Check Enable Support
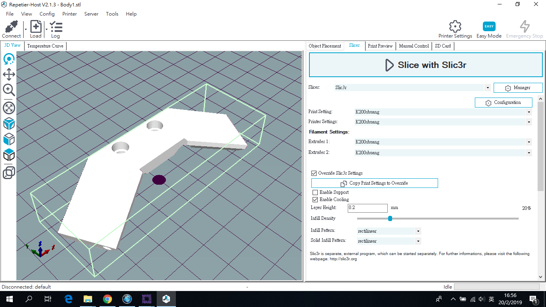Viewport: 546px width, 307px height. click(315, 192)
